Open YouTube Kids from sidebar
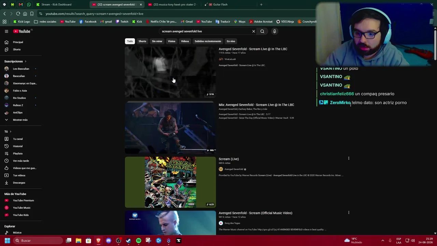Screen dimensions: 437x246 [20, 215]
